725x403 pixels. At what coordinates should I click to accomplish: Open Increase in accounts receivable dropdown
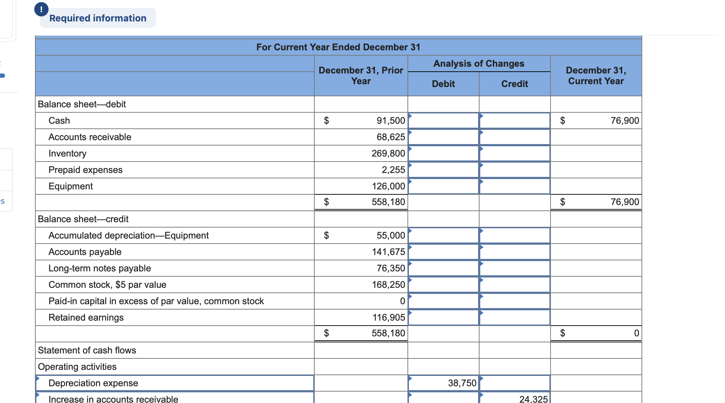click(x=175, y=398)
